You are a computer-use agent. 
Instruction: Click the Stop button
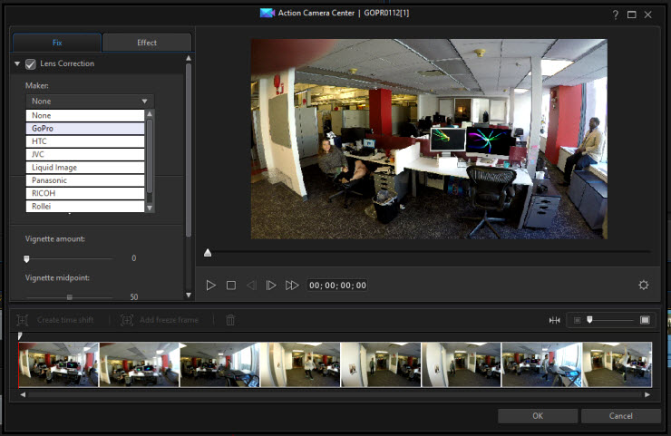tap(231, 286)
